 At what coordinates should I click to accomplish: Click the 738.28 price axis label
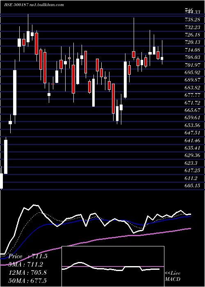point(193,20)
